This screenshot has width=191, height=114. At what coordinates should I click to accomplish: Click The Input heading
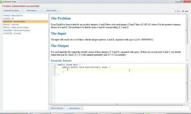[x=58, y=34]
